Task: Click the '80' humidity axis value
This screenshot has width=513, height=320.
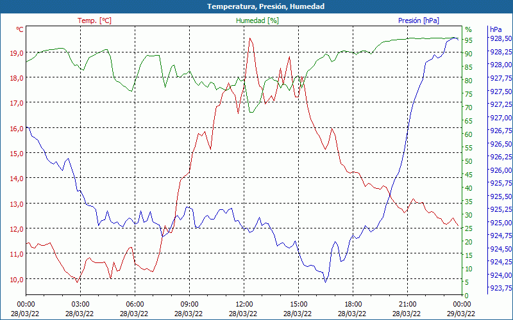Action: tap(469, 81)
